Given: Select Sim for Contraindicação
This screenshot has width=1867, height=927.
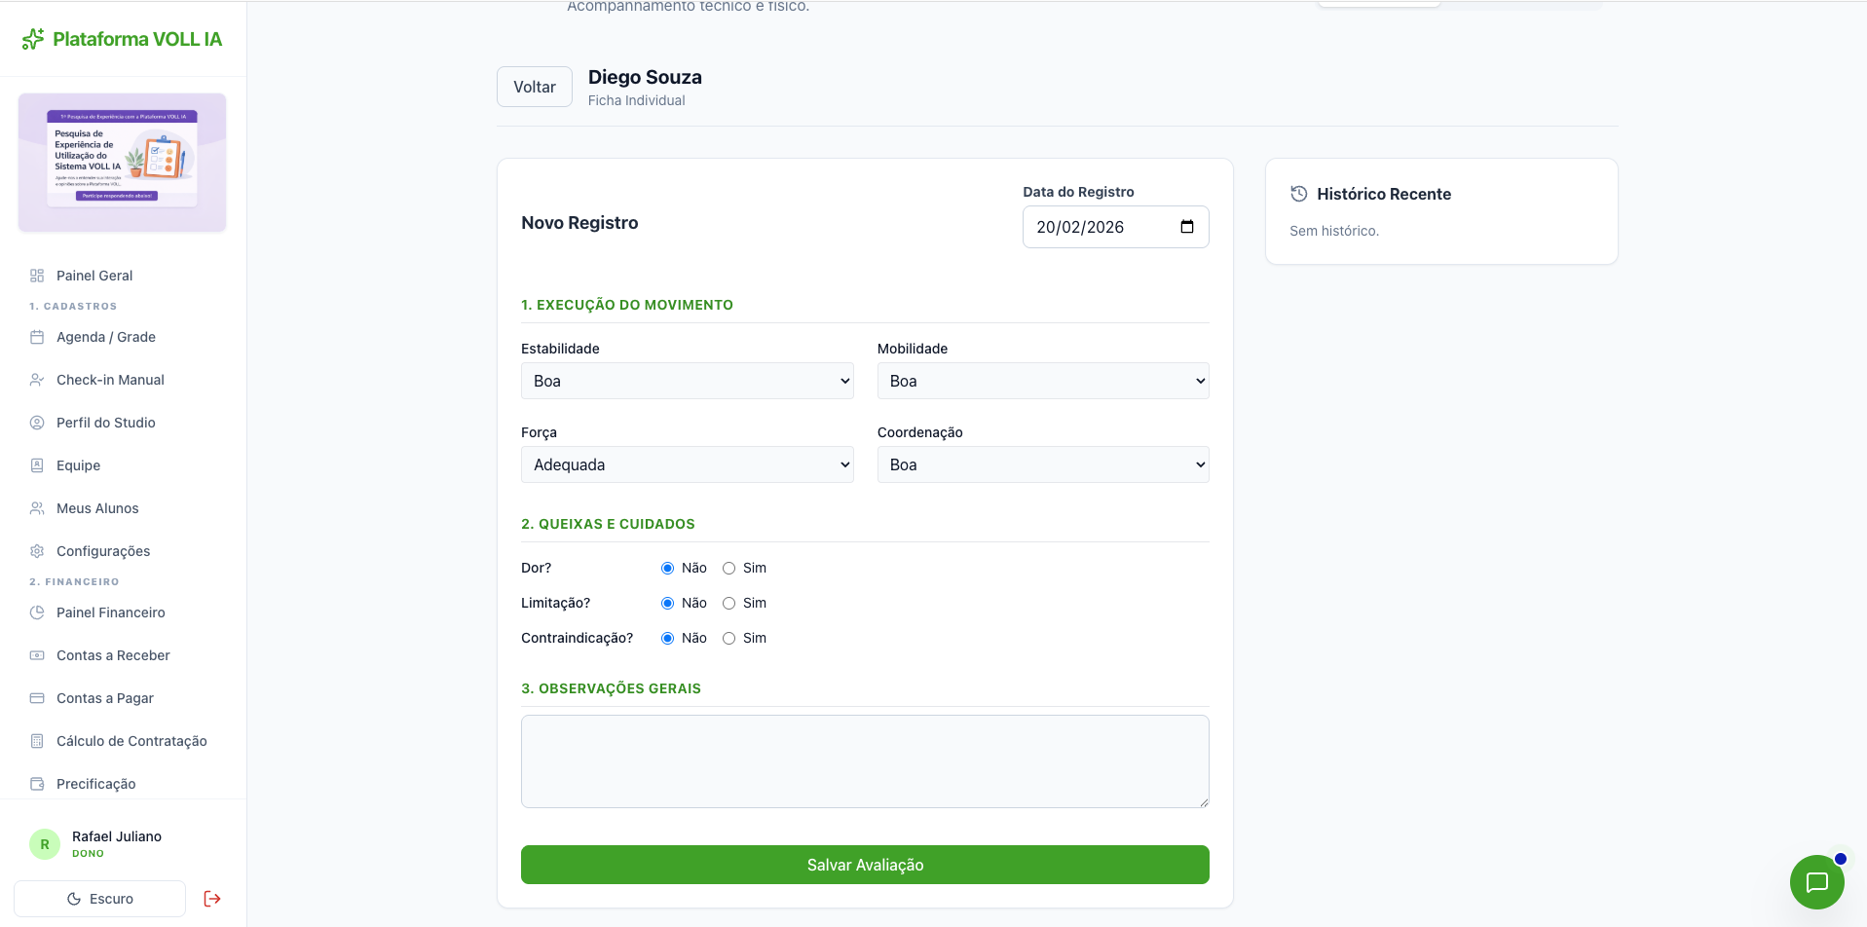Looking at the screenshot, I should [x=728, y=639].
